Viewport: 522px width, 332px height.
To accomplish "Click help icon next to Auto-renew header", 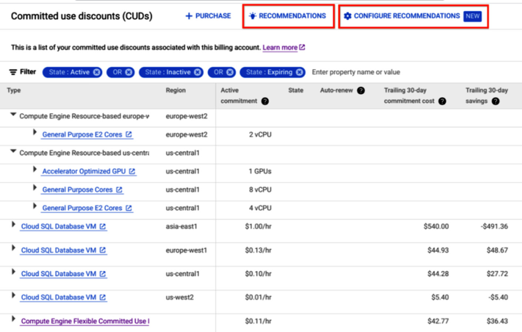I will click(x=361, y=91).
